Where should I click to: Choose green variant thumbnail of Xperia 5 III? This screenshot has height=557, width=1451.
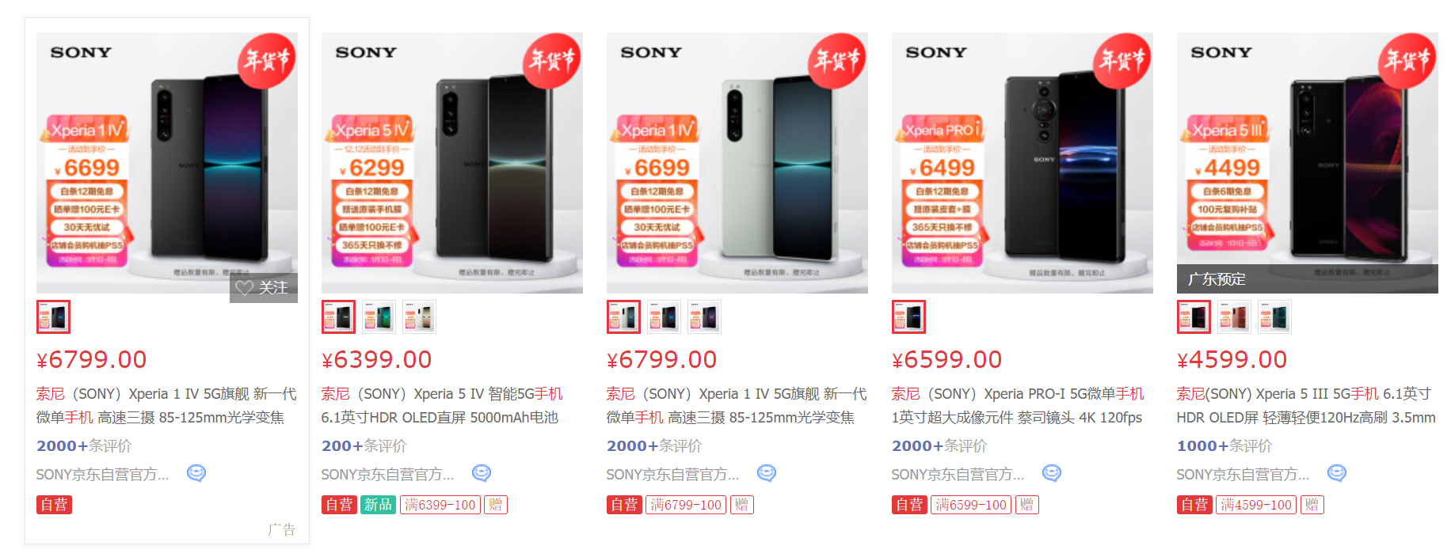[x=1274, y=317]
